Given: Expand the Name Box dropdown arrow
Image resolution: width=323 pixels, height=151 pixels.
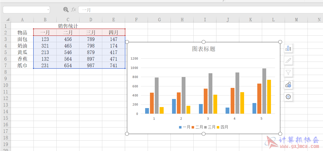Looking at the screenshot, I should pyautogui.click(x=48, y=10).
